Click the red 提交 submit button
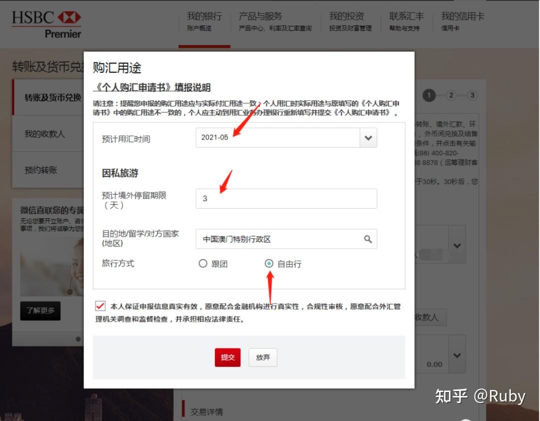The height and width of the screenshot is (421, 540). pos(227,358)
